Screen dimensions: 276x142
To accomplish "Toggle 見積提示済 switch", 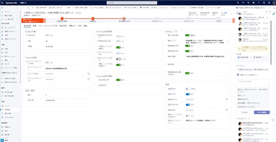I will pyautogui.click(x=188, y=89).
